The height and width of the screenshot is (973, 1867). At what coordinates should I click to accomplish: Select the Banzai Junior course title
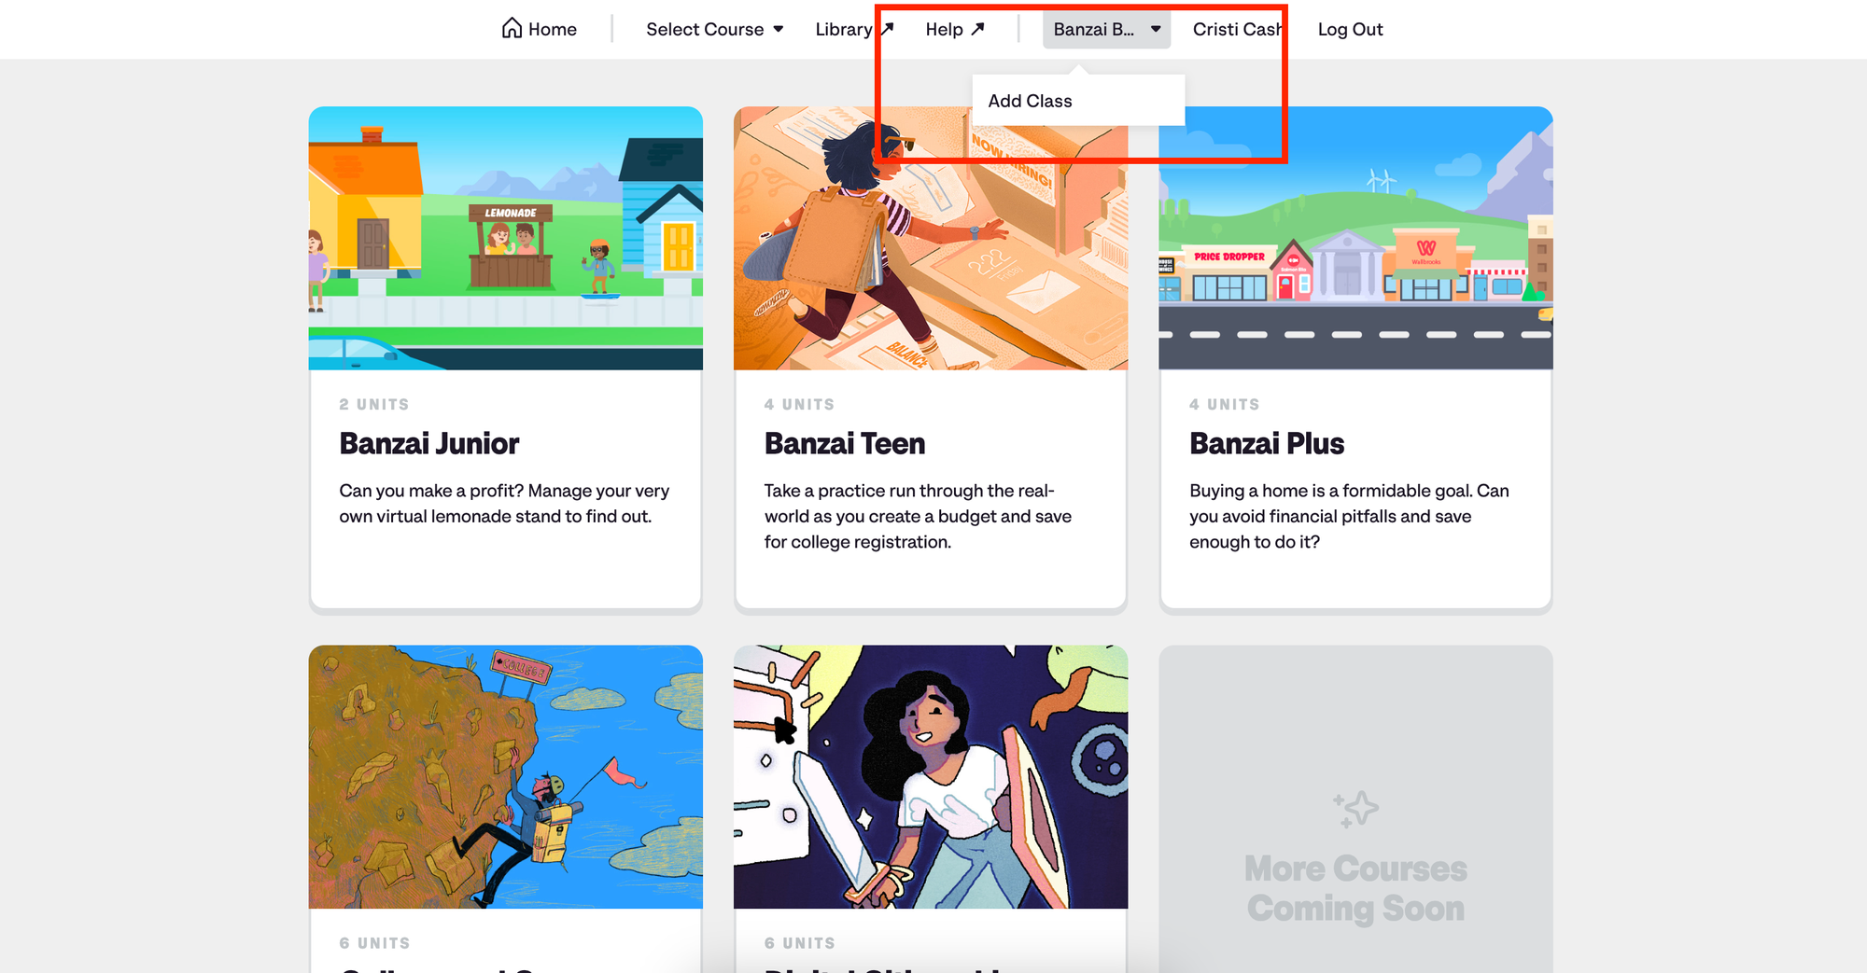pos(429,443)
